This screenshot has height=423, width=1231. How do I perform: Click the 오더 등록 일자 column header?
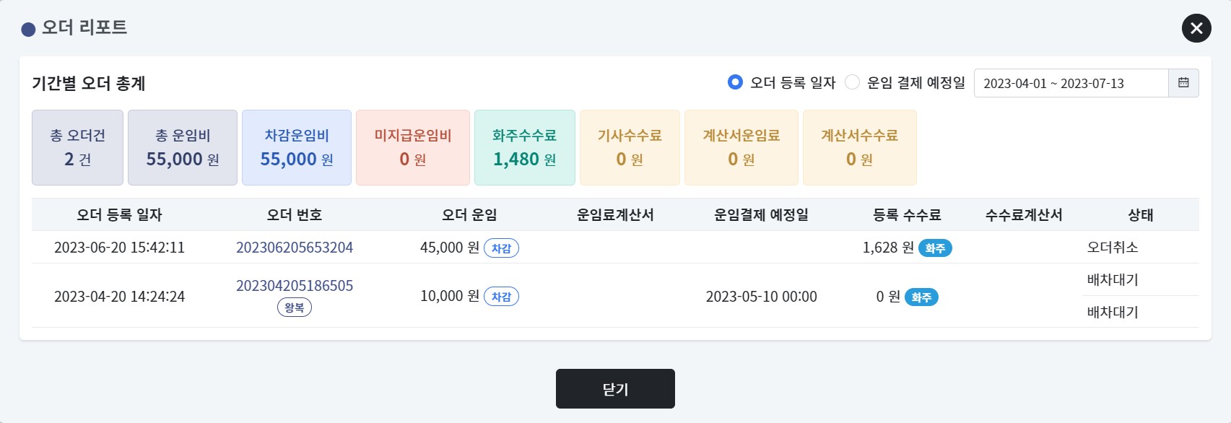(x=120, y=215)
